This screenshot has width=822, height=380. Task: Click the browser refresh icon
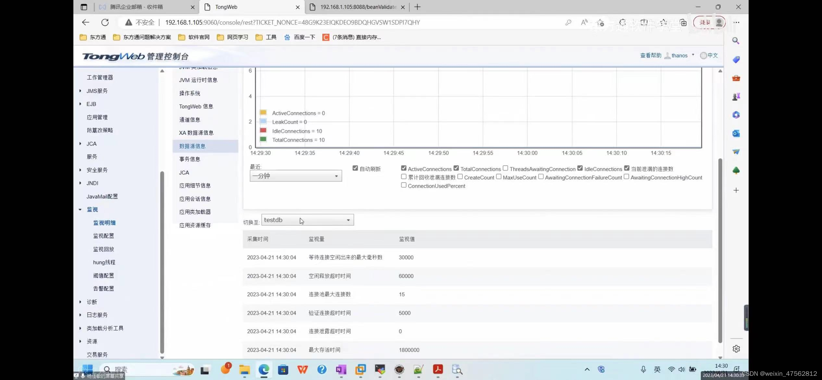[x=105, y=22]
